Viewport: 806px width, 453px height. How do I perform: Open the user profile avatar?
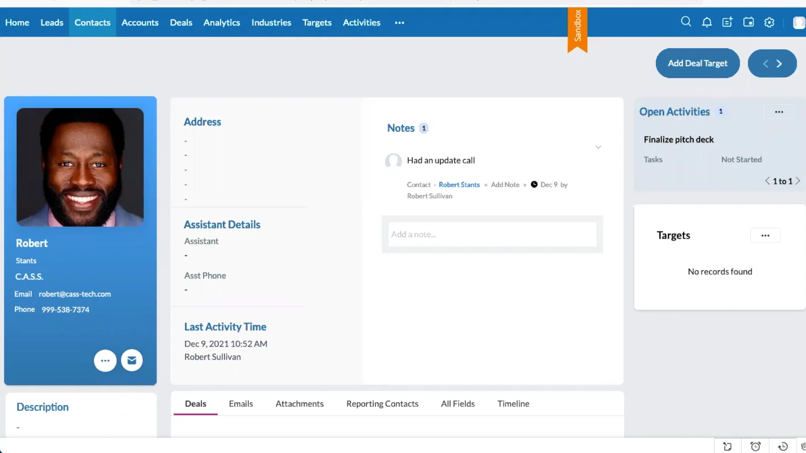click(799, 22)
